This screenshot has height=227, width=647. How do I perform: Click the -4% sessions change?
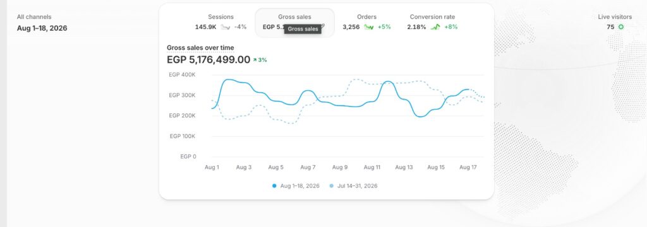(240, 27)
